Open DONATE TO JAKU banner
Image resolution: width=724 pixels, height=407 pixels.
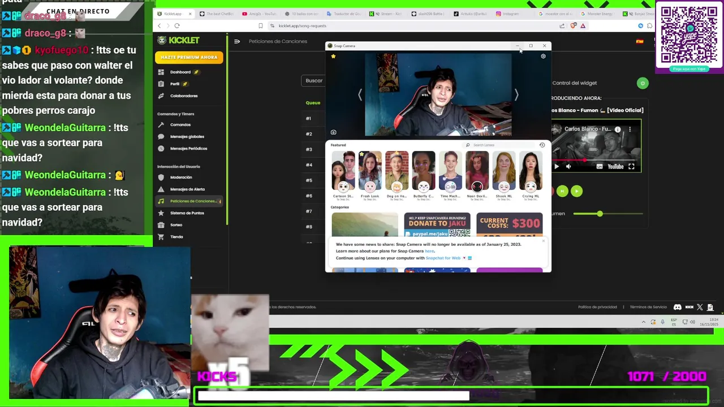click(x=437, y=224)
